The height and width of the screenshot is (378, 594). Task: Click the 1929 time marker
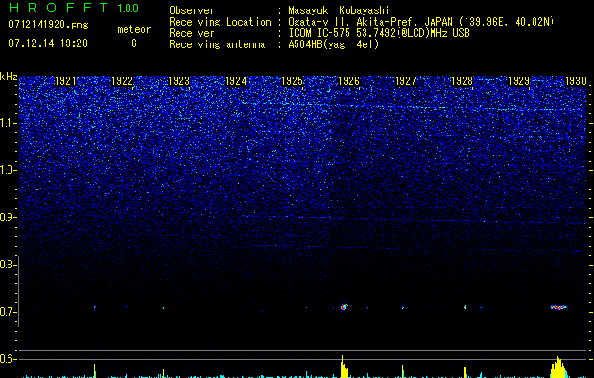tap(518, 81)
